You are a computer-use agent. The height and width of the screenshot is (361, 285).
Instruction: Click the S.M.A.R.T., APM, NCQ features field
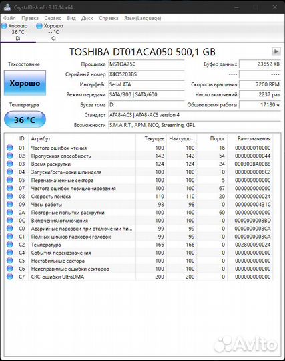pos(194,125)
